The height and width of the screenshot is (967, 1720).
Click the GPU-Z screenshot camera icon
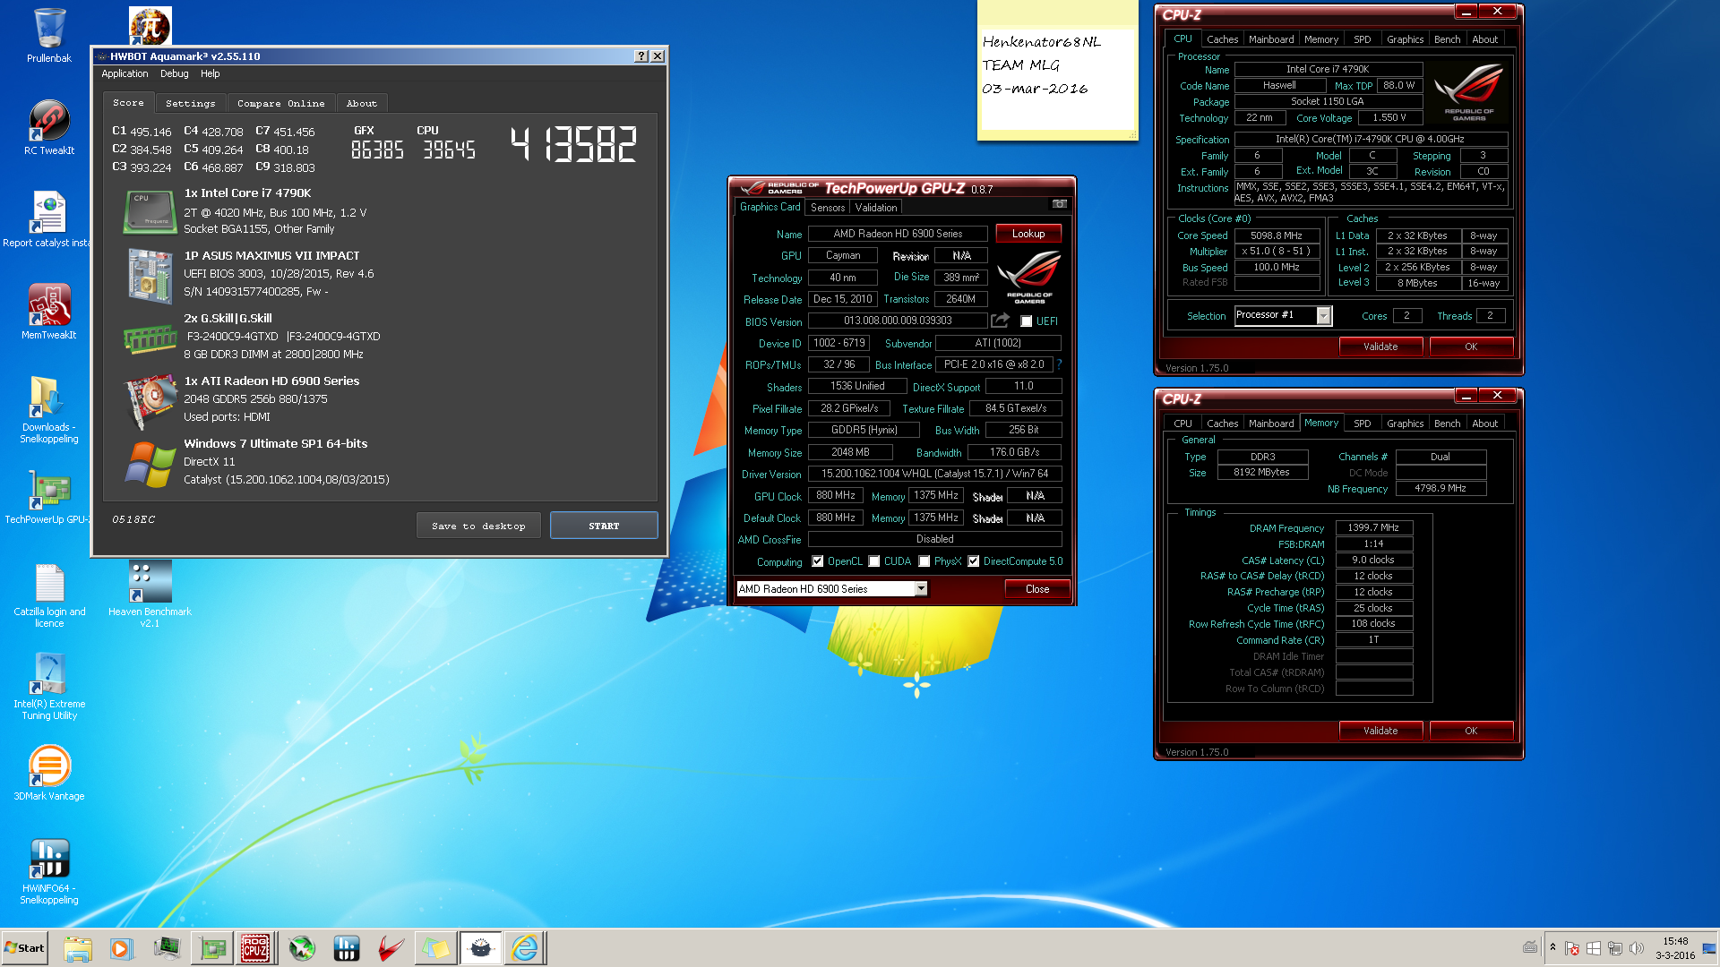tap(1059, 205)
